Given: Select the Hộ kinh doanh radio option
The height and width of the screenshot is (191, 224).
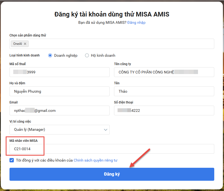Looking at the screenshot, I should click(x=87, y=55).
